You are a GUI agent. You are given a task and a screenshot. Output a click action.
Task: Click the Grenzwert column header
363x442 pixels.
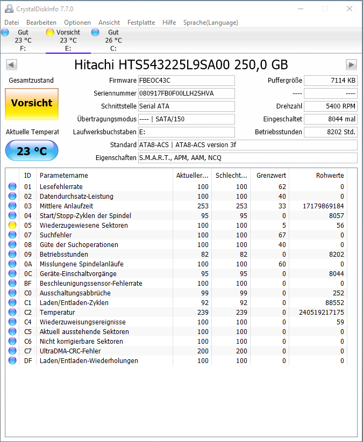coord(270,175)
